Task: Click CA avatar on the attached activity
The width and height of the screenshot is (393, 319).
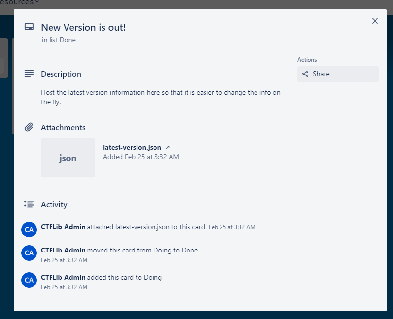Action: [29, 229]
